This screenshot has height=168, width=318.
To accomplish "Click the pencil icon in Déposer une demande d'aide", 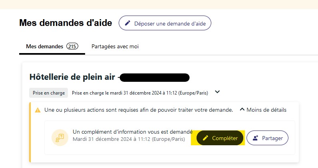I will [127, 23].
